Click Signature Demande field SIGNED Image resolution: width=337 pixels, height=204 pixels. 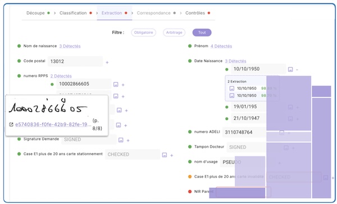pyautogui.click(x=89, y=139)
